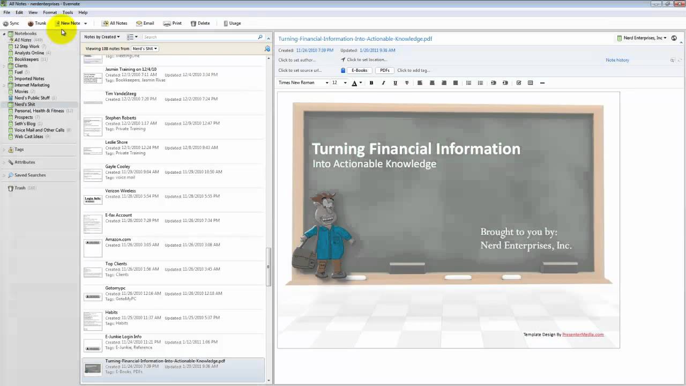Click the search magnifier icon
This screenshot has width=686, height=386.
(260, 37)
